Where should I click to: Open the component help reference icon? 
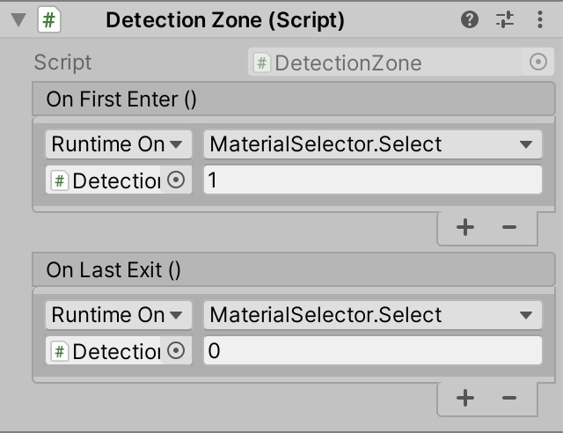pos(470,19)
